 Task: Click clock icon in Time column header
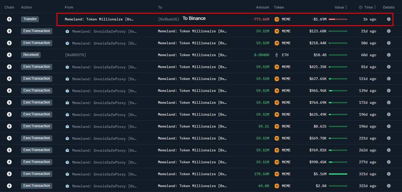(x=361, y=7)
